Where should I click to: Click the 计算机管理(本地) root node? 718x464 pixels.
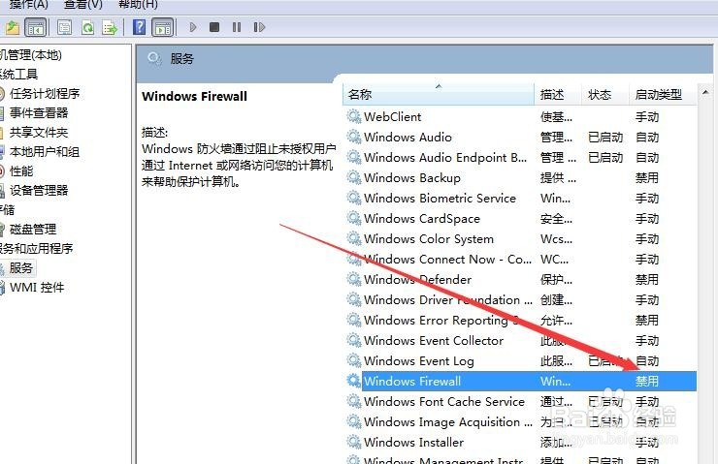(x=31, y=55)
